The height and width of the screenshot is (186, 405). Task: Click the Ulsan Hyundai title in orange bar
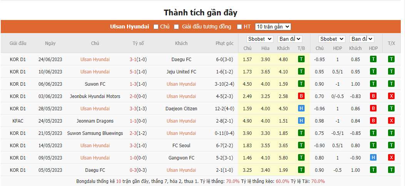point(129,27)
